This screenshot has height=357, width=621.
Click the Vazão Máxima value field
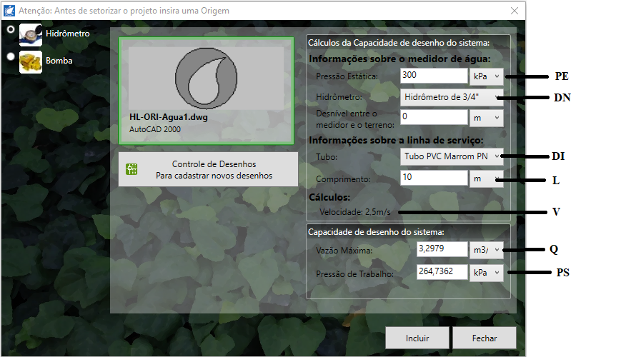click(441, 250)
